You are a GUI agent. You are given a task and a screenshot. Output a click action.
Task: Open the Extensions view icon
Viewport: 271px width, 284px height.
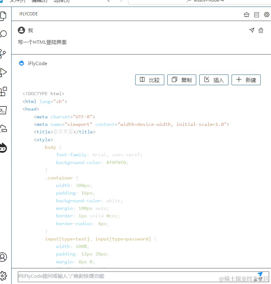(x=3, y=91)
